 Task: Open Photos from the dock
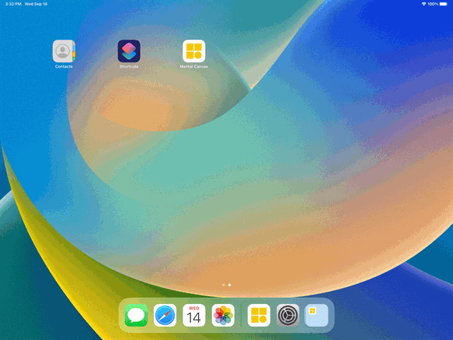tap(223, 315)
